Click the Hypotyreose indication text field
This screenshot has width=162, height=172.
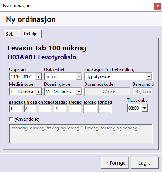115,76
